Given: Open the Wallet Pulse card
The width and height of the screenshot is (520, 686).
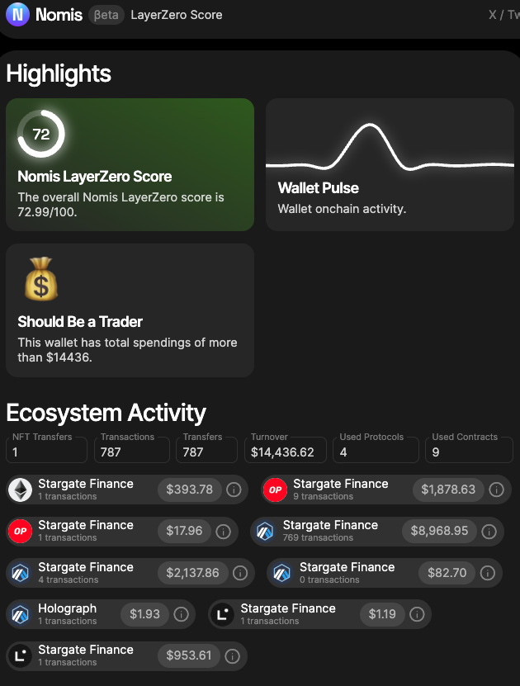Looking at the screenshot, I should click(390, 164).
